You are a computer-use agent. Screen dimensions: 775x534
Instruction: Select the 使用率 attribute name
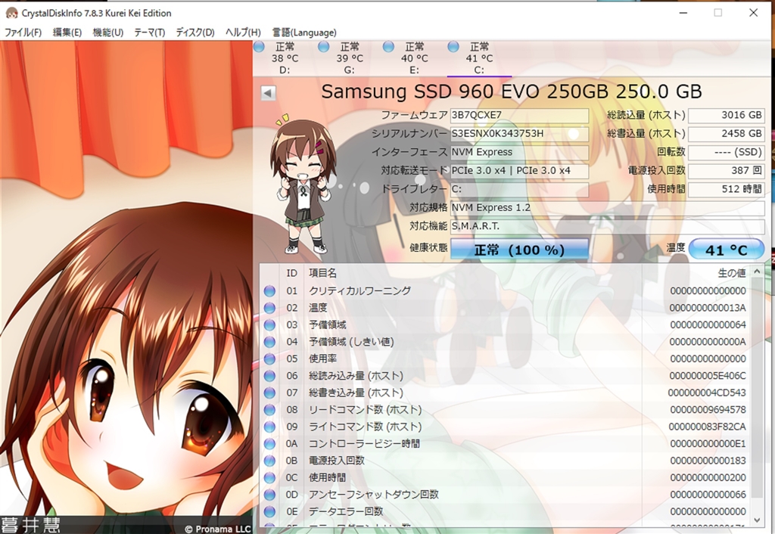click(x=322, y=359)
